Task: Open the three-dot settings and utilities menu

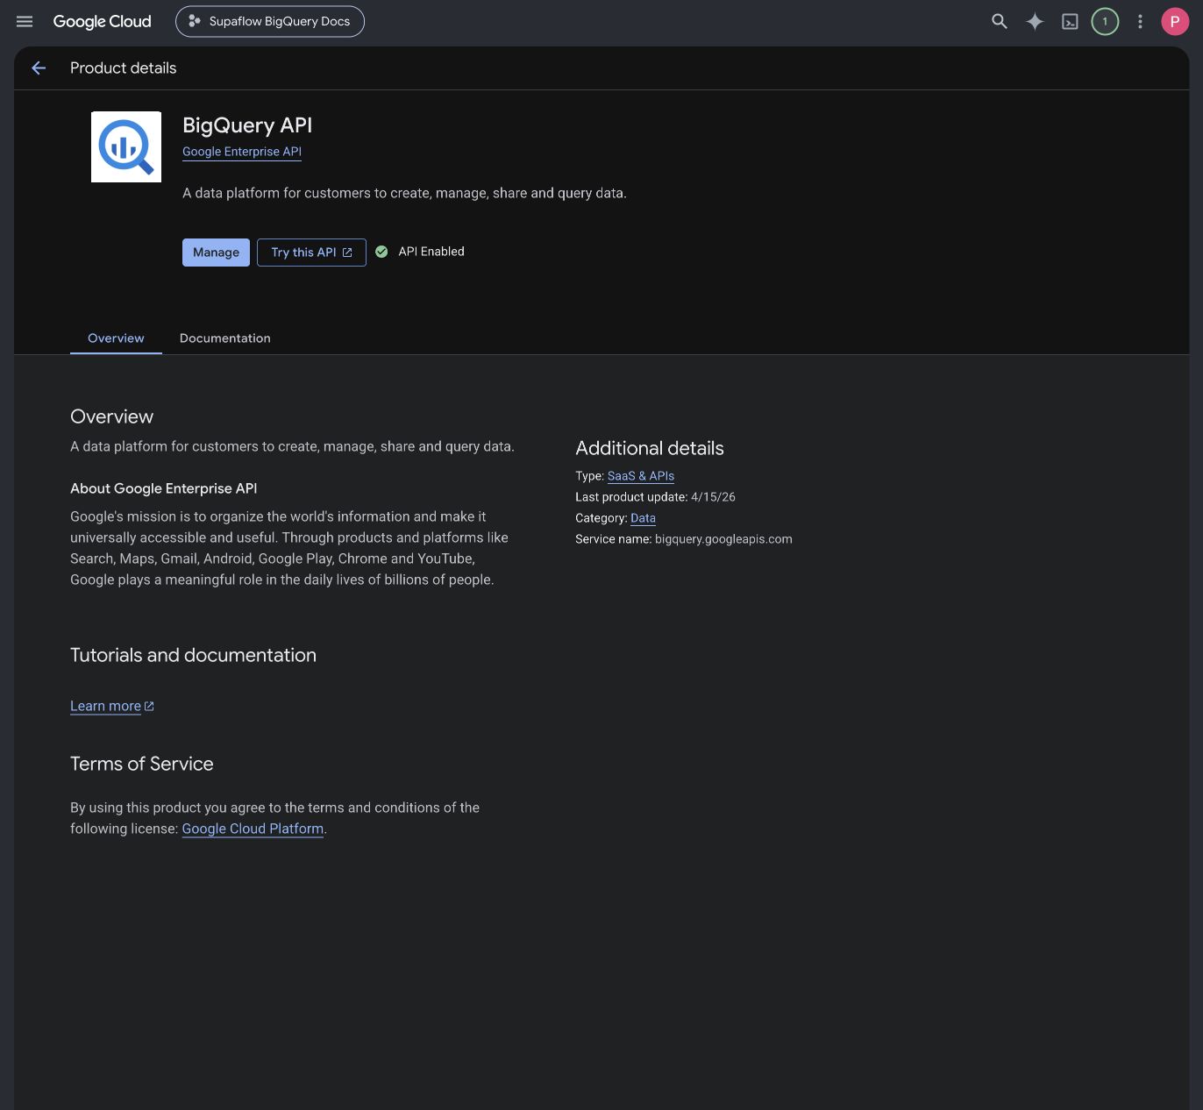Action: coord(1140,21)
